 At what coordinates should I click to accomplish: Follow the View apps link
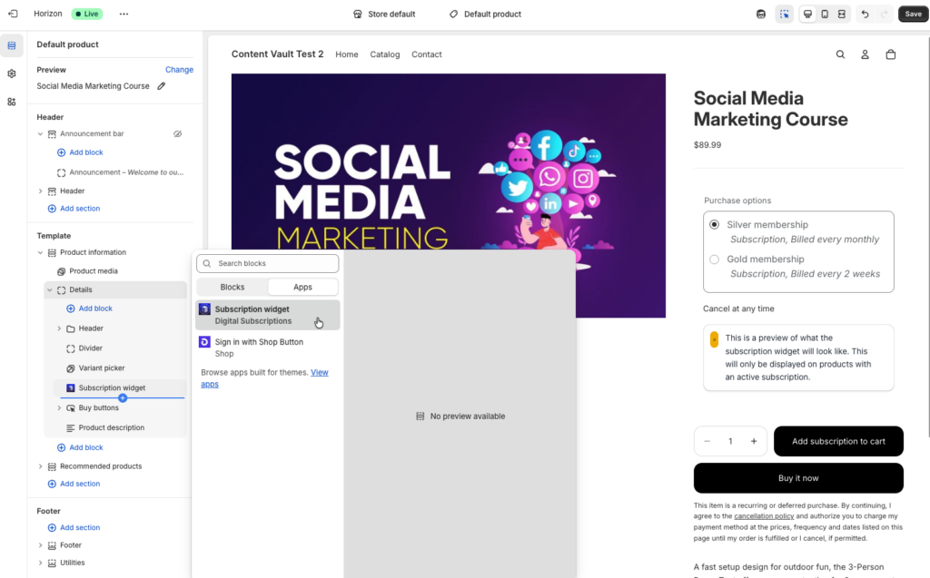(x=319, y=372)
